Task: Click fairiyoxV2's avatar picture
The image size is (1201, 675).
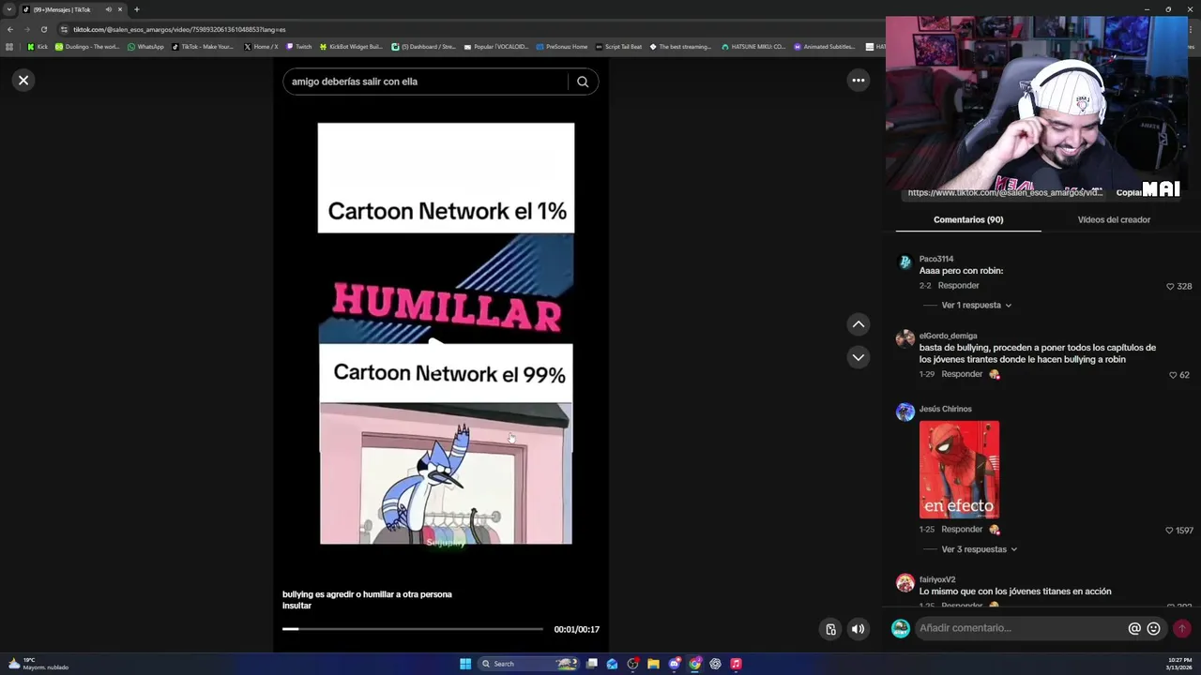Action: click(905, 583)
